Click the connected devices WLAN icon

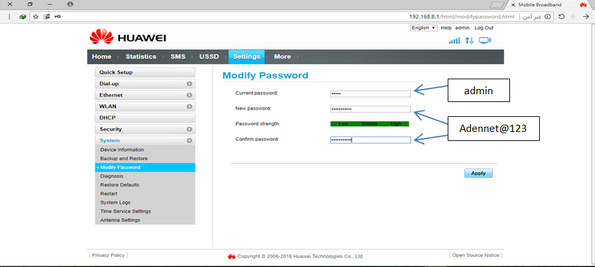[485, 40]
